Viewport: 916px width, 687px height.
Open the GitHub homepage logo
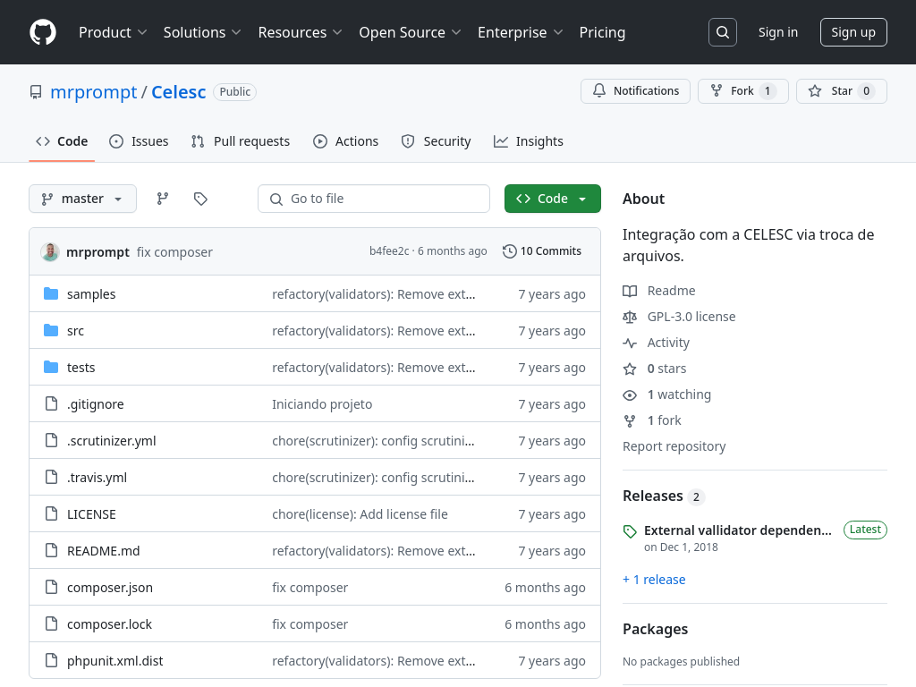pyautogui.click(x=43, y=32)
